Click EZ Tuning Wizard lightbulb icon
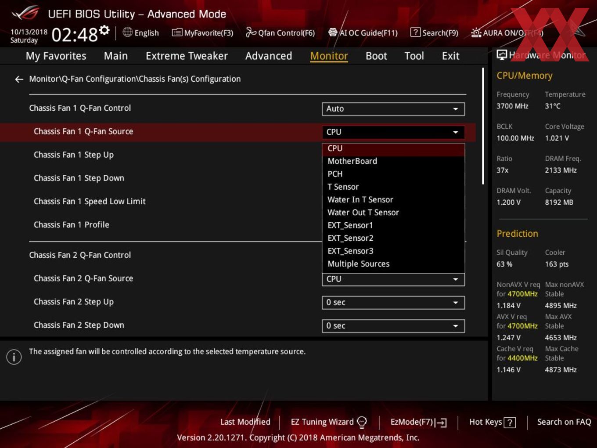The width and height of the screenshot is (597, 448). pos(362,422)
